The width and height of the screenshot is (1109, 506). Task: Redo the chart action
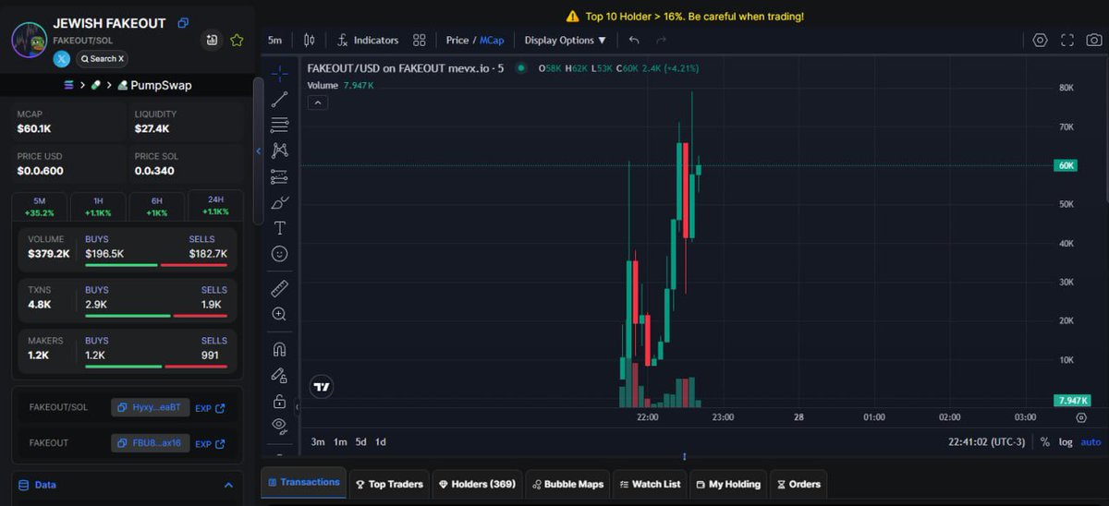coord(661,41)
